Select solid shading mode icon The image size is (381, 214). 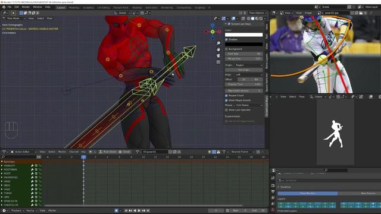[252, 18]
